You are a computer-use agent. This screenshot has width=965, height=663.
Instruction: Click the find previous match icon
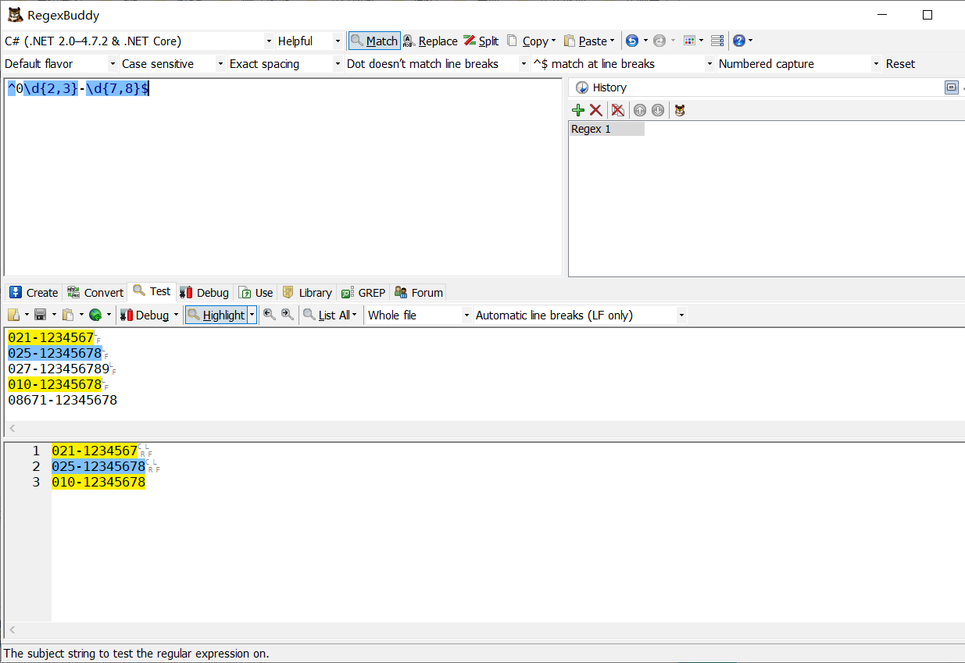pyautogui.click(x=269, y=315)
